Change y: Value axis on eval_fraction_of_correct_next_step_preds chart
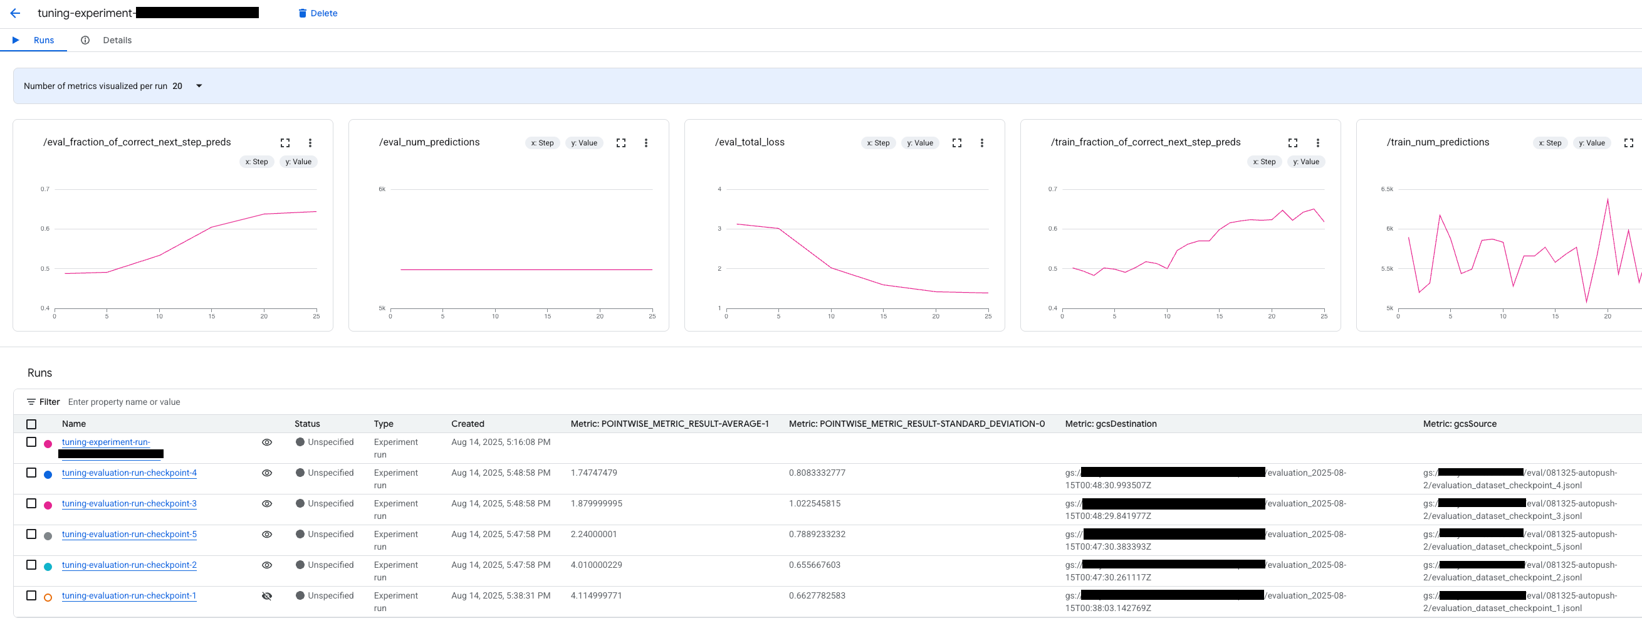Image resolution: width=1642 pixels, height=628 pixels. [x=298, y=162]
